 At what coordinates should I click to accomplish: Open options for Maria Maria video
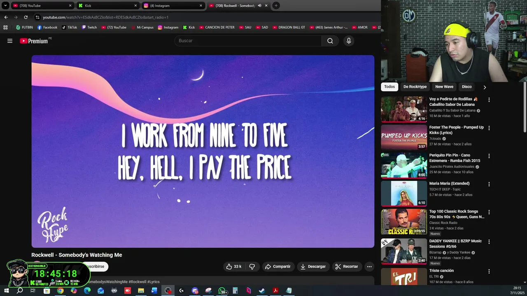[489, 184]
